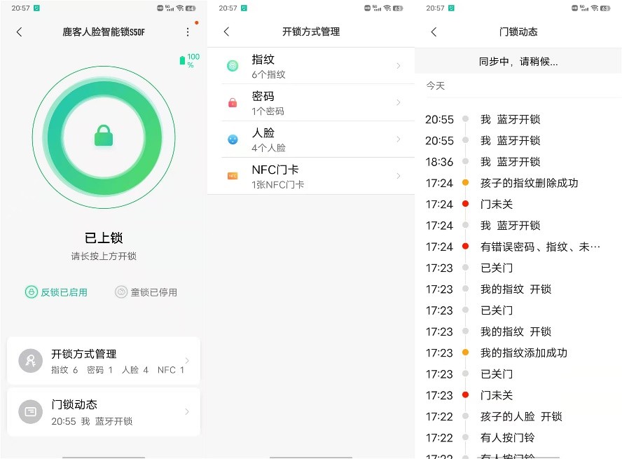Select 人脸 menu entry

tap(311, 139)
